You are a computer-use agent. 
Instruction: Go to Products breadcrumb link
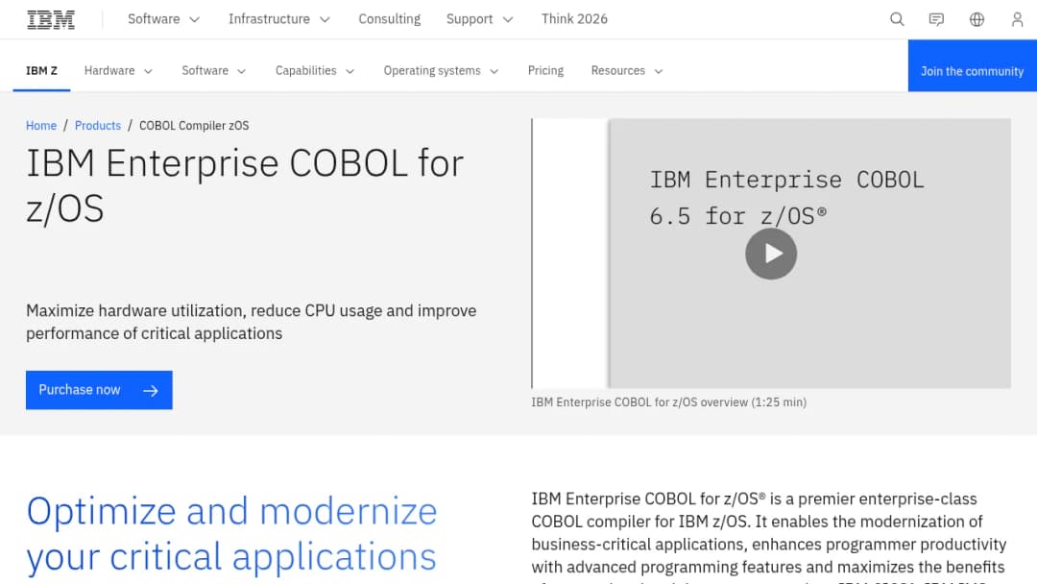(98, 126)
